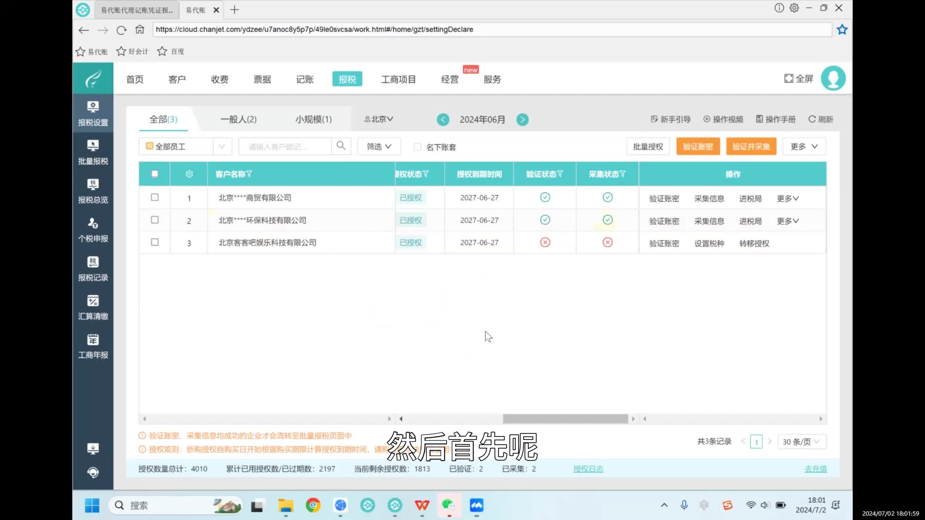Viewport: 925px width, 520px height.
Task: Click the 验证并采集 button
Action: pyautogui.click(x=751, y=146)
